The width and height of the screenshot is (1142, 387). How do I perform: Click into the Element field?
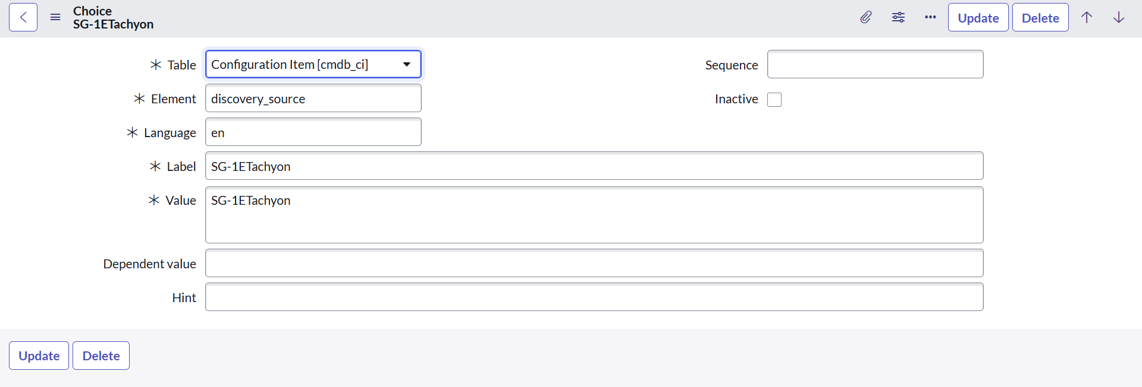pyautogui.click(x=313, y=99)
